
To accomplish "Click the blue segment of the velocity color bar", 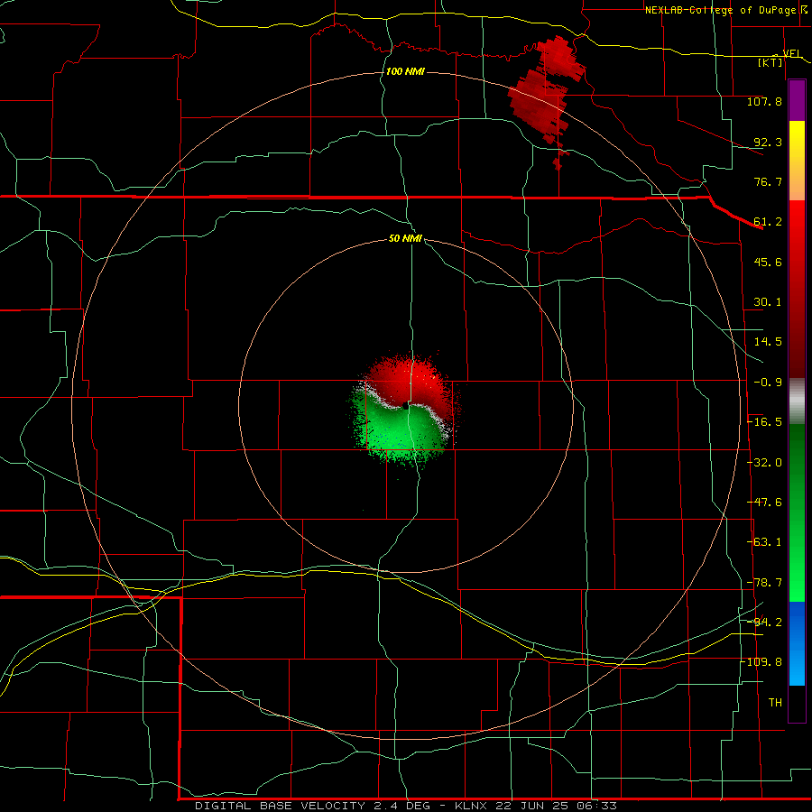I will (797, 643).
